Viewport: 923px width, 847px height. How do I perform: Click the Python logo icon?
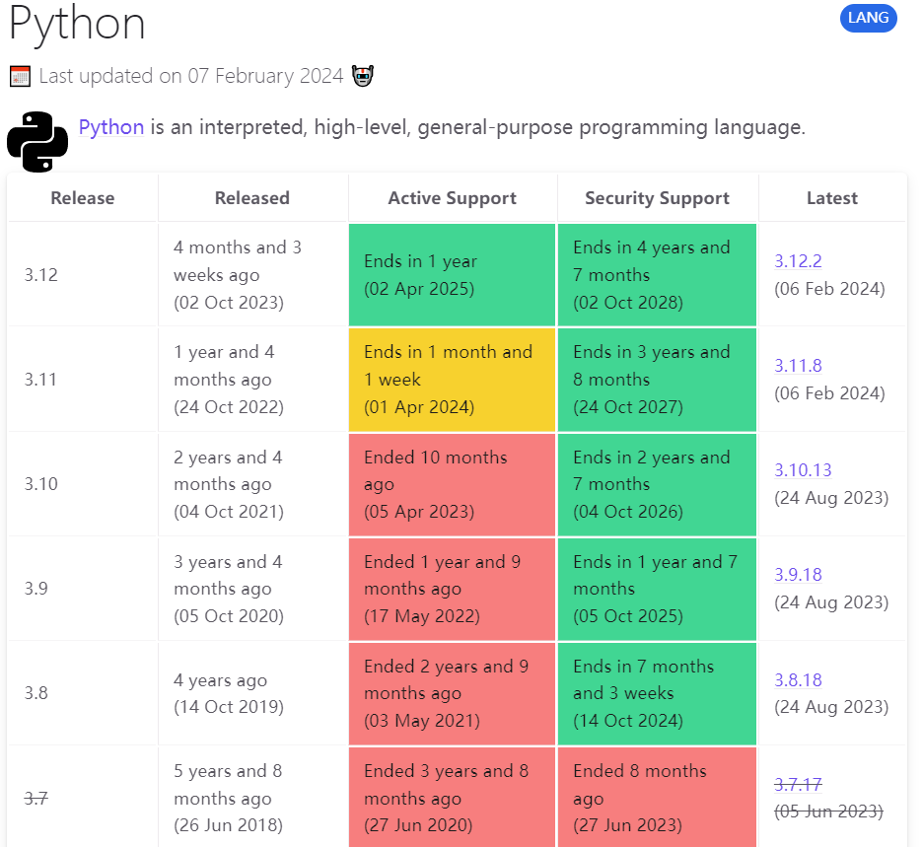(x=37, y=142)
